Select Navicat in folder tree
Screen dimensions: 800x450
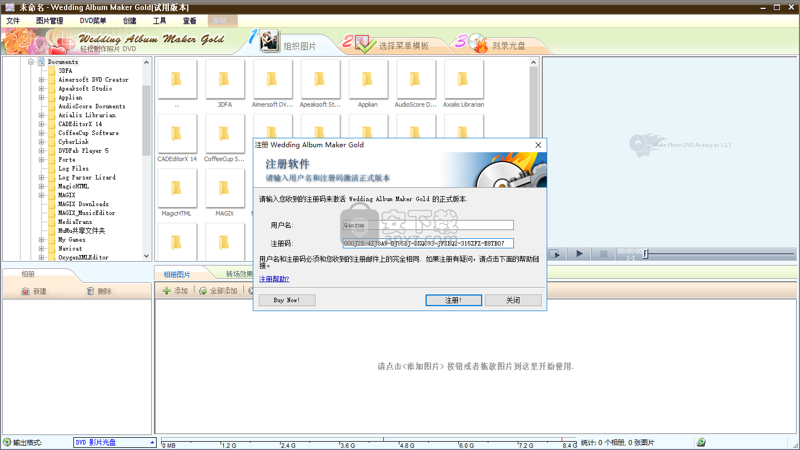pos(70,248)
